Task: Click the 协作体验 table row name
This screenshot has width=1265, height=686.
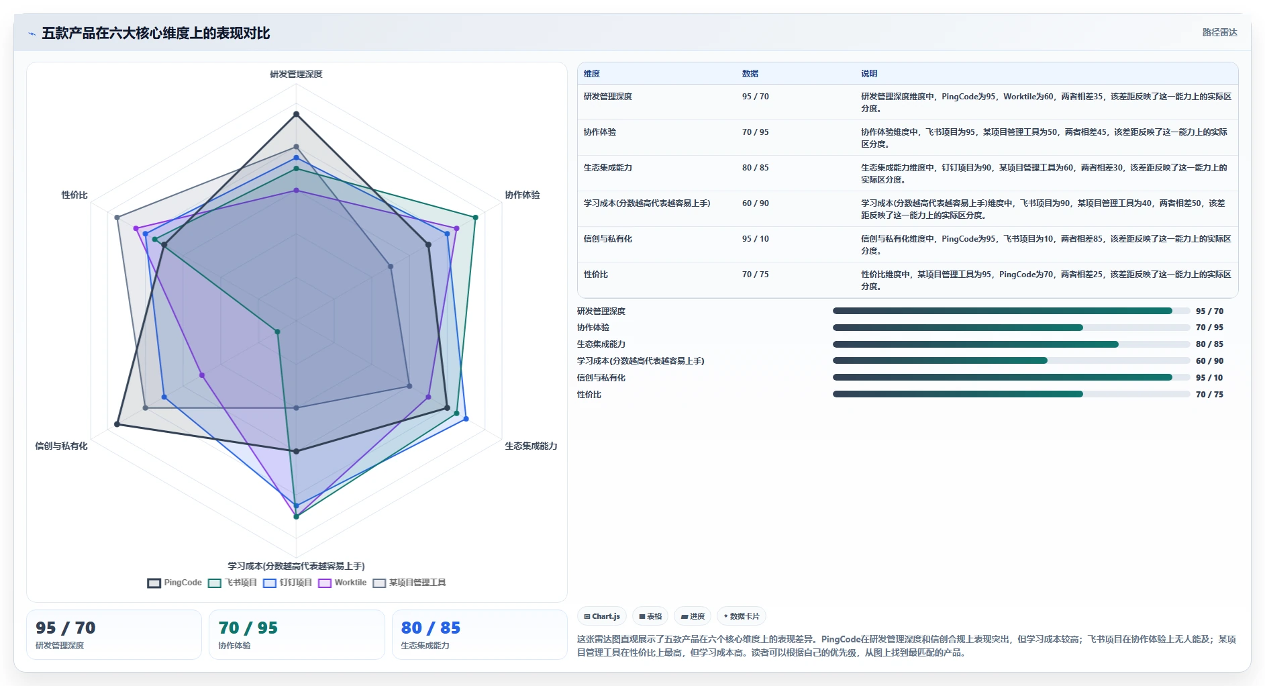Action: coord(600,132)
